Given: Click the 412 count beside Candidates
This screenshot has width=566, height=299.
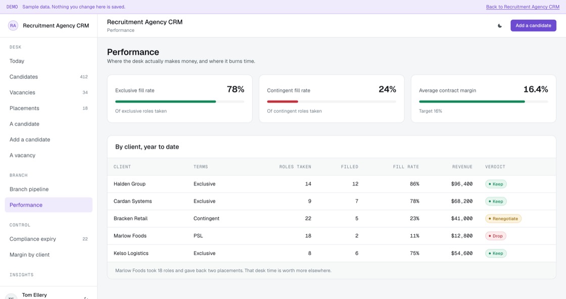Looking at the screenshot, I should coord(84,77).
